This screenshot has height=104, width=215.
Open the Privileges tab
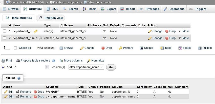(149, 9)
